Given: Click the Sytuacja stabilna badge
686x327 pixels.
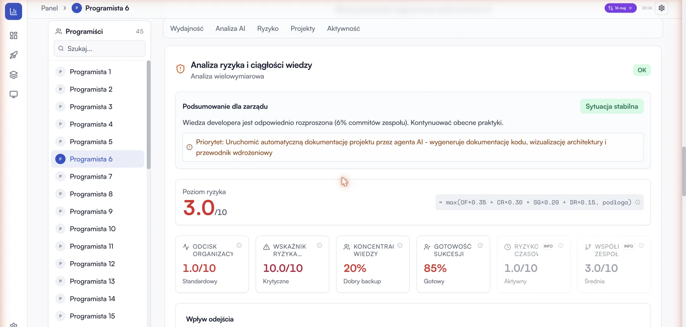Looking at the screenshot, I should click(612, 106).
